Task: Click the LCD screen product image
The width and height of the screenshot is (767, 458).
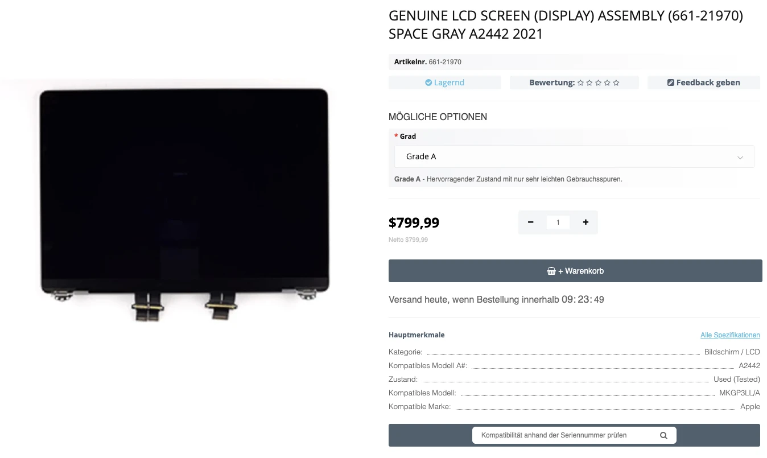Action: (184, 203)
